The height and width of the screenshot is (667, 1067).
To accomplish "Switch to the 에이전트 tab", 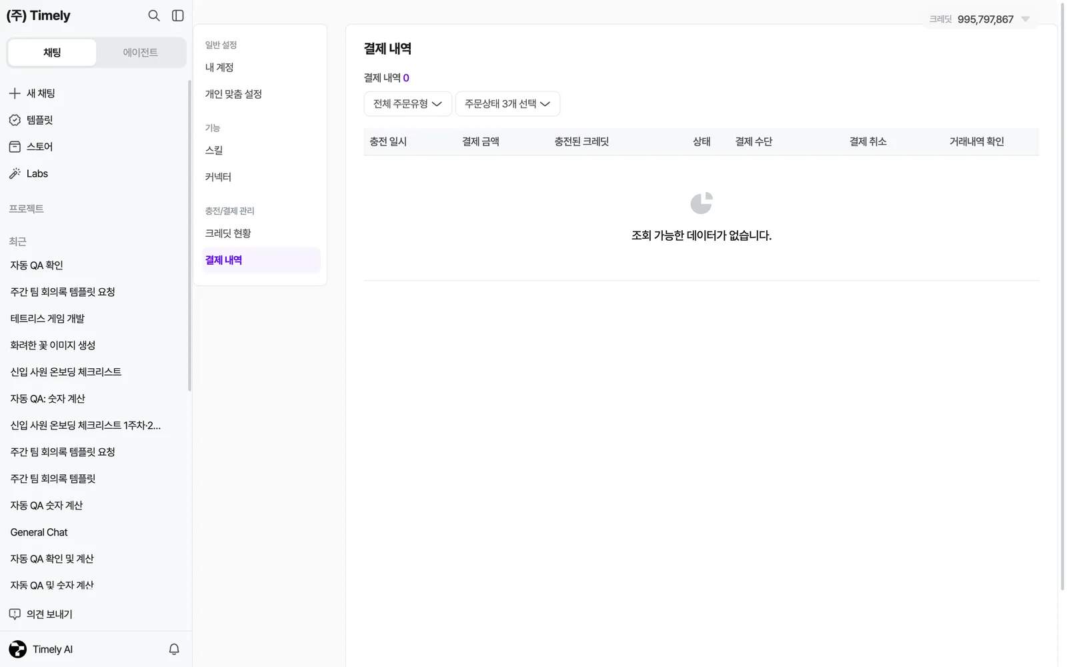I will [x=141, y=53].
